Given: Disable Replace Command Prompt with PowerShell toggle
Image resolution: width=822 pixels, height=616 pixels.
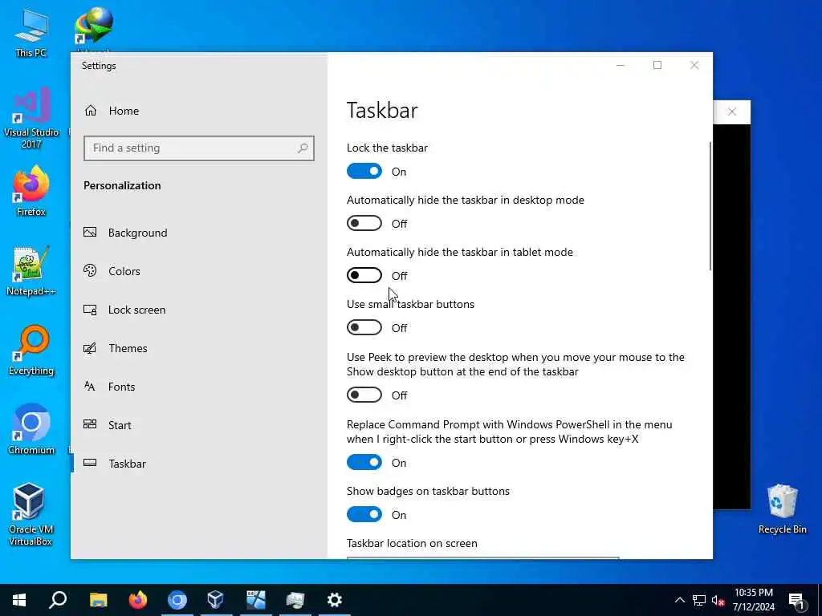Looking at the screenshot, I should click(364, 463).
